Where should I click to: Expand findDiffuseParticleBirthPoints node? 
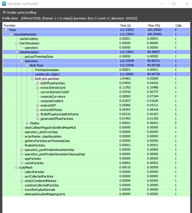tap(38, 114)
